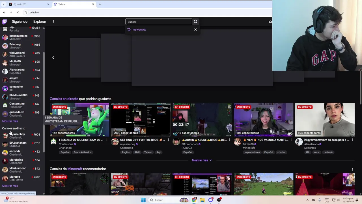Click the English tag on rayasianboy card

coord(126,152)
